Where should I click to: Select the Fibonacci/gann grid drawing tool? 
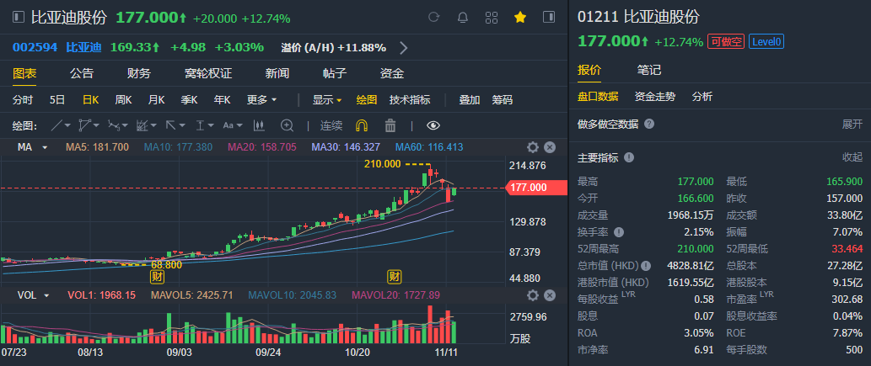(x=142, y=126)
